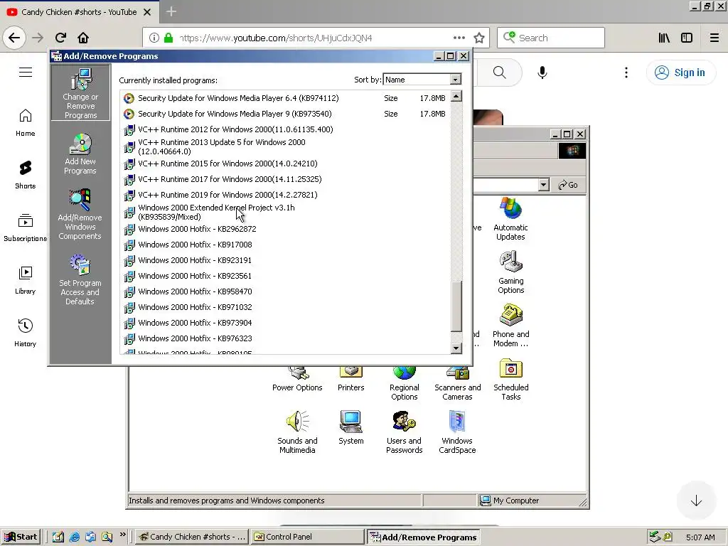This screenshot has width=728, height=546.
Task: Open Printers in Control Panel
Action: coord(351,380)
